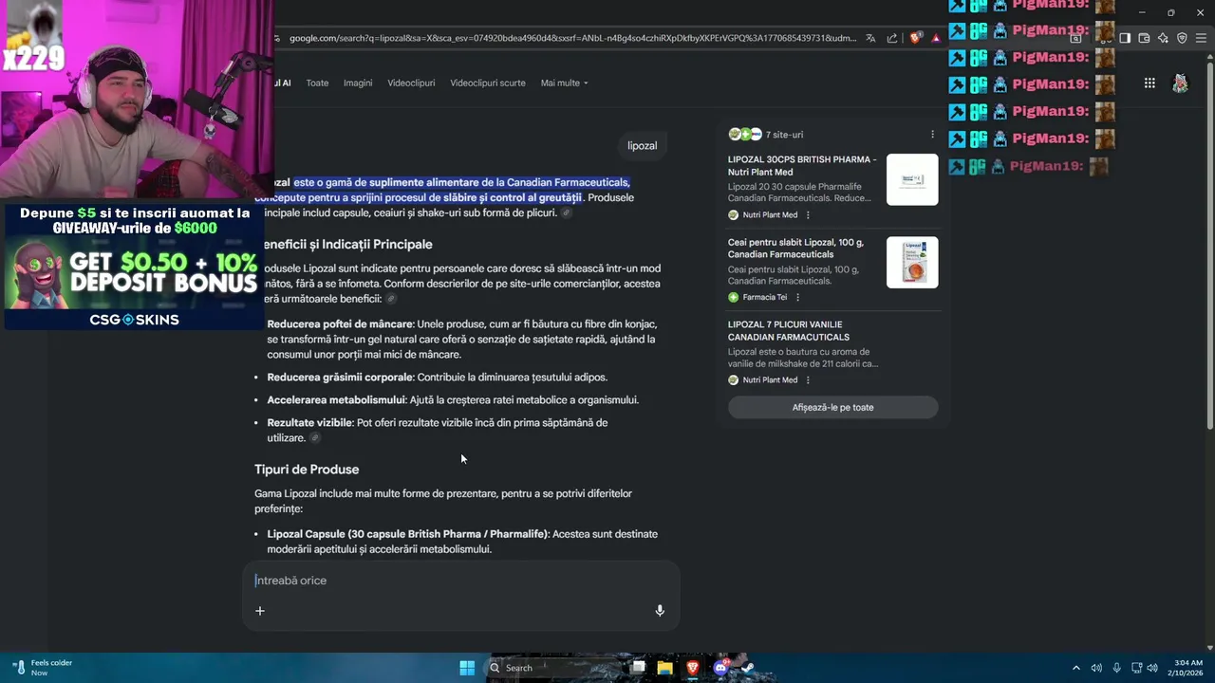
Task: Click the Task View icon on taskbar
Action: [x=638, y=668]
